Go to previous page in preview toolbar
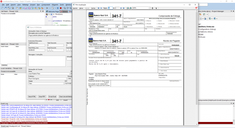Image resolution: width=235 pixels, height=128 pixels. [101, 8]
